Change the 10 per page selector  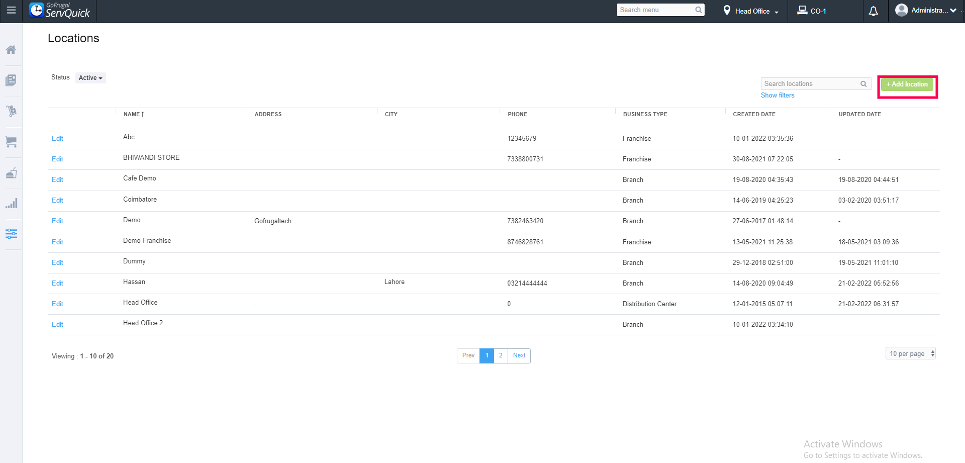911,354
